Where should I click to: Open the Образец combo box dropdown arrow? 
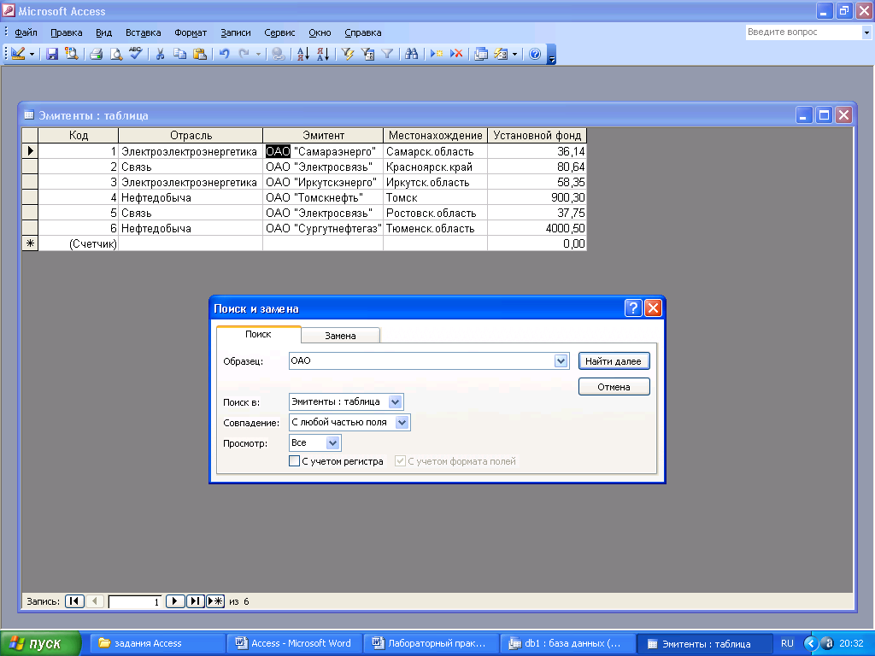(x=561, y=361)
